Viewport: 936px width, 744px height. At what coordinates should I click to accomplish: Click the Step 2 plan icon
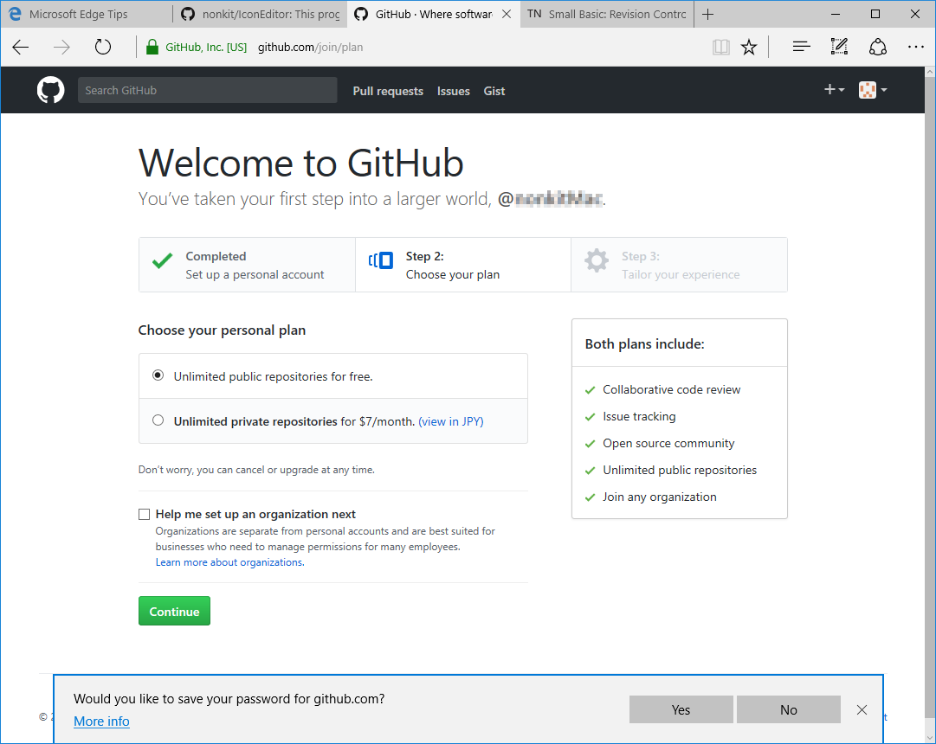pyautogui.click(x=381, y=260)
